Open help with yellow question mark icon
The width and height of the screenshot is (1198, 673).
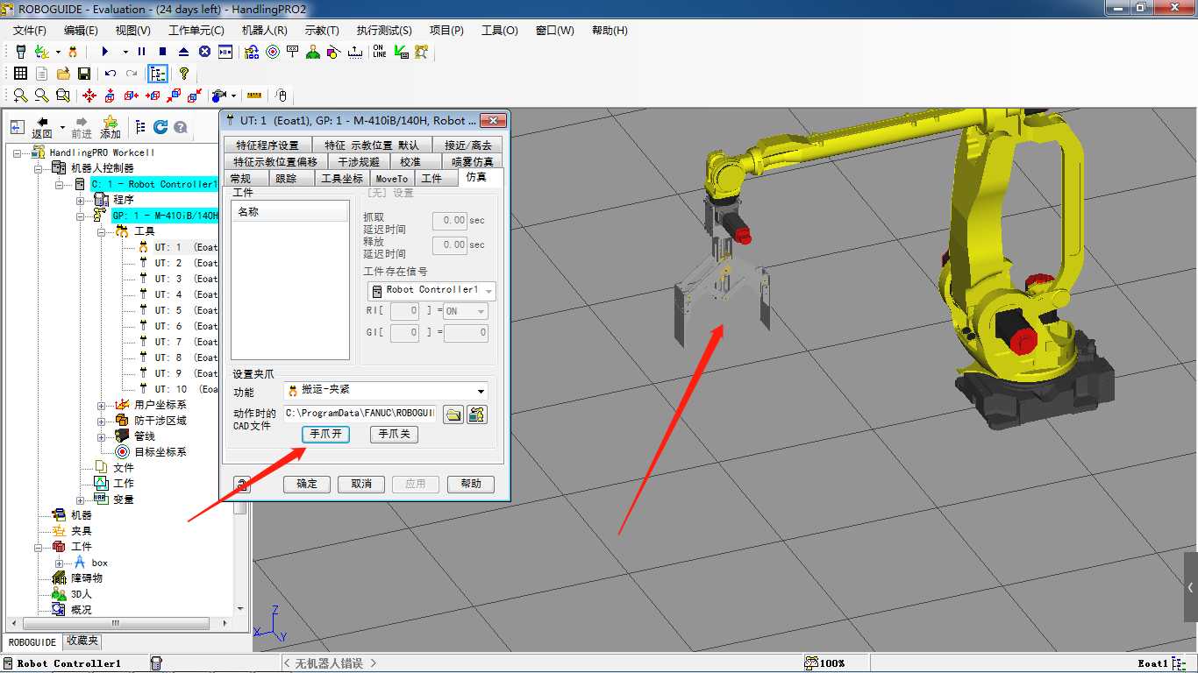click(x=183, y=74)
